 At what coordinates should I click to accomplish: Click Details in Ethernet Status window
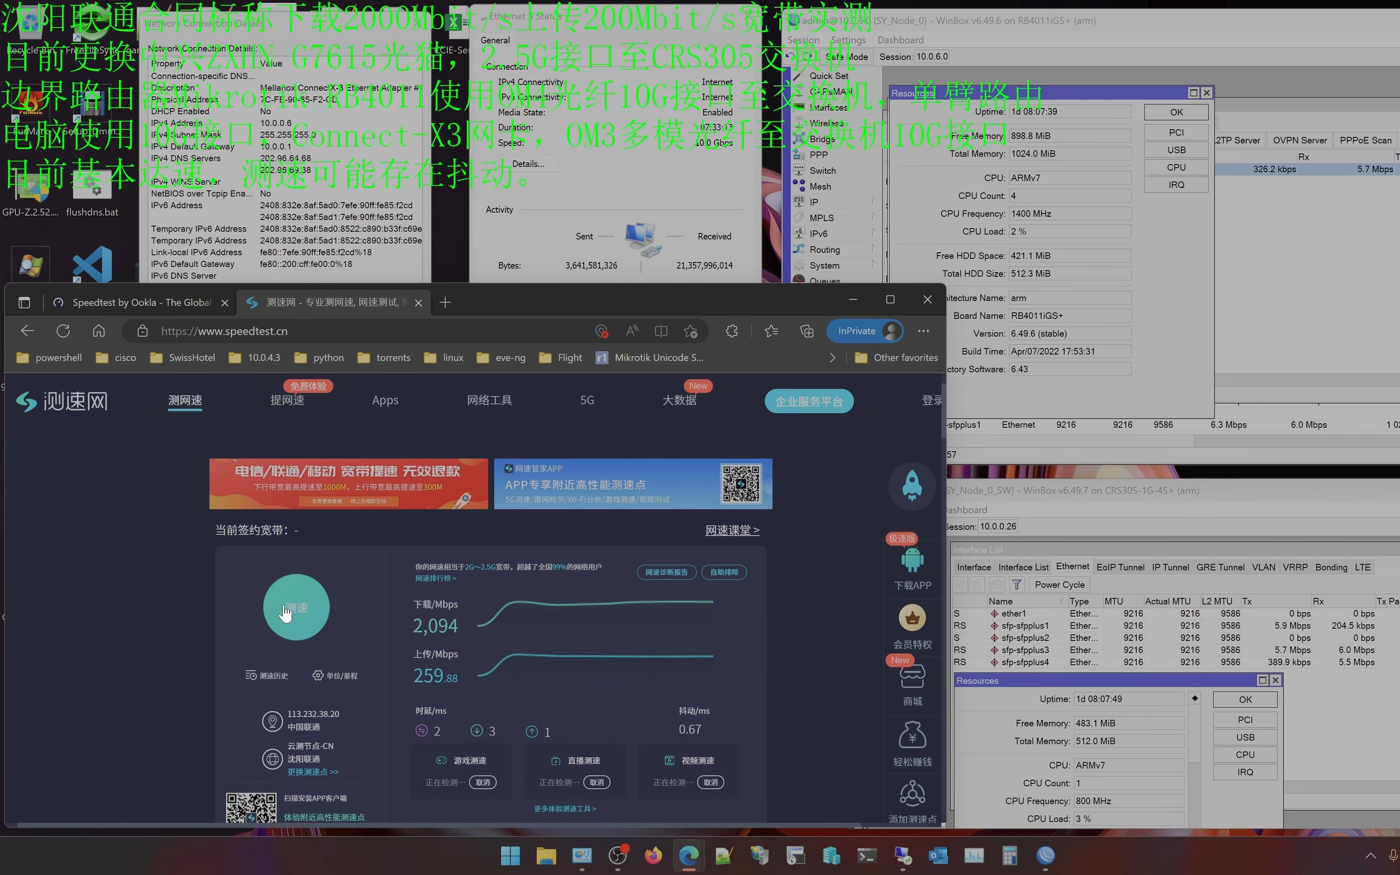[527, 164]
